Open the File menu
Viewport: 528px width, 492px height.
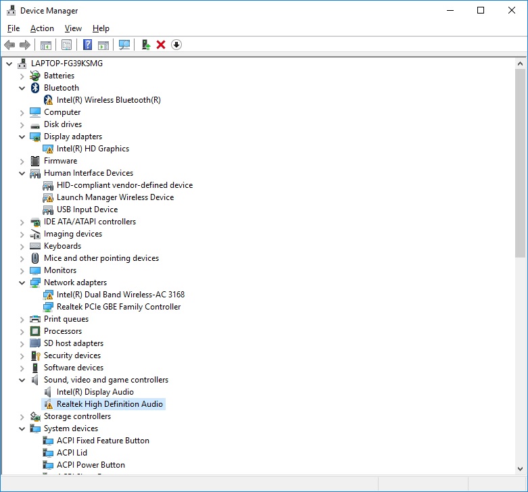[14, 28]
